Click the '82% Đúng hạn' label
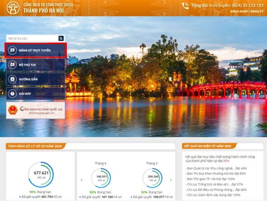The width and height of the screenshot is (267, 201). tap(101, 192)
